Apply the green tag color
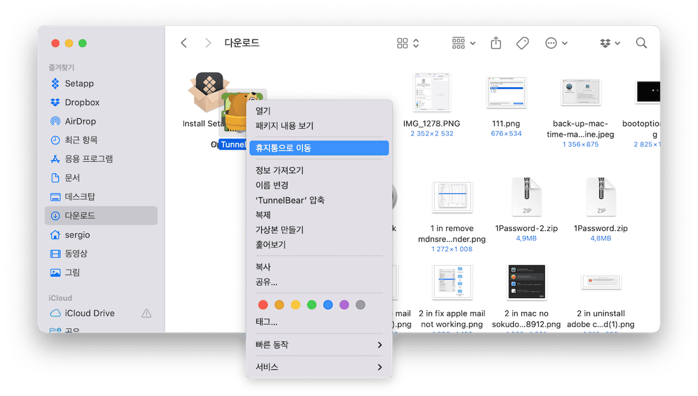Screen dimensions: 698x396 (312, 305)
